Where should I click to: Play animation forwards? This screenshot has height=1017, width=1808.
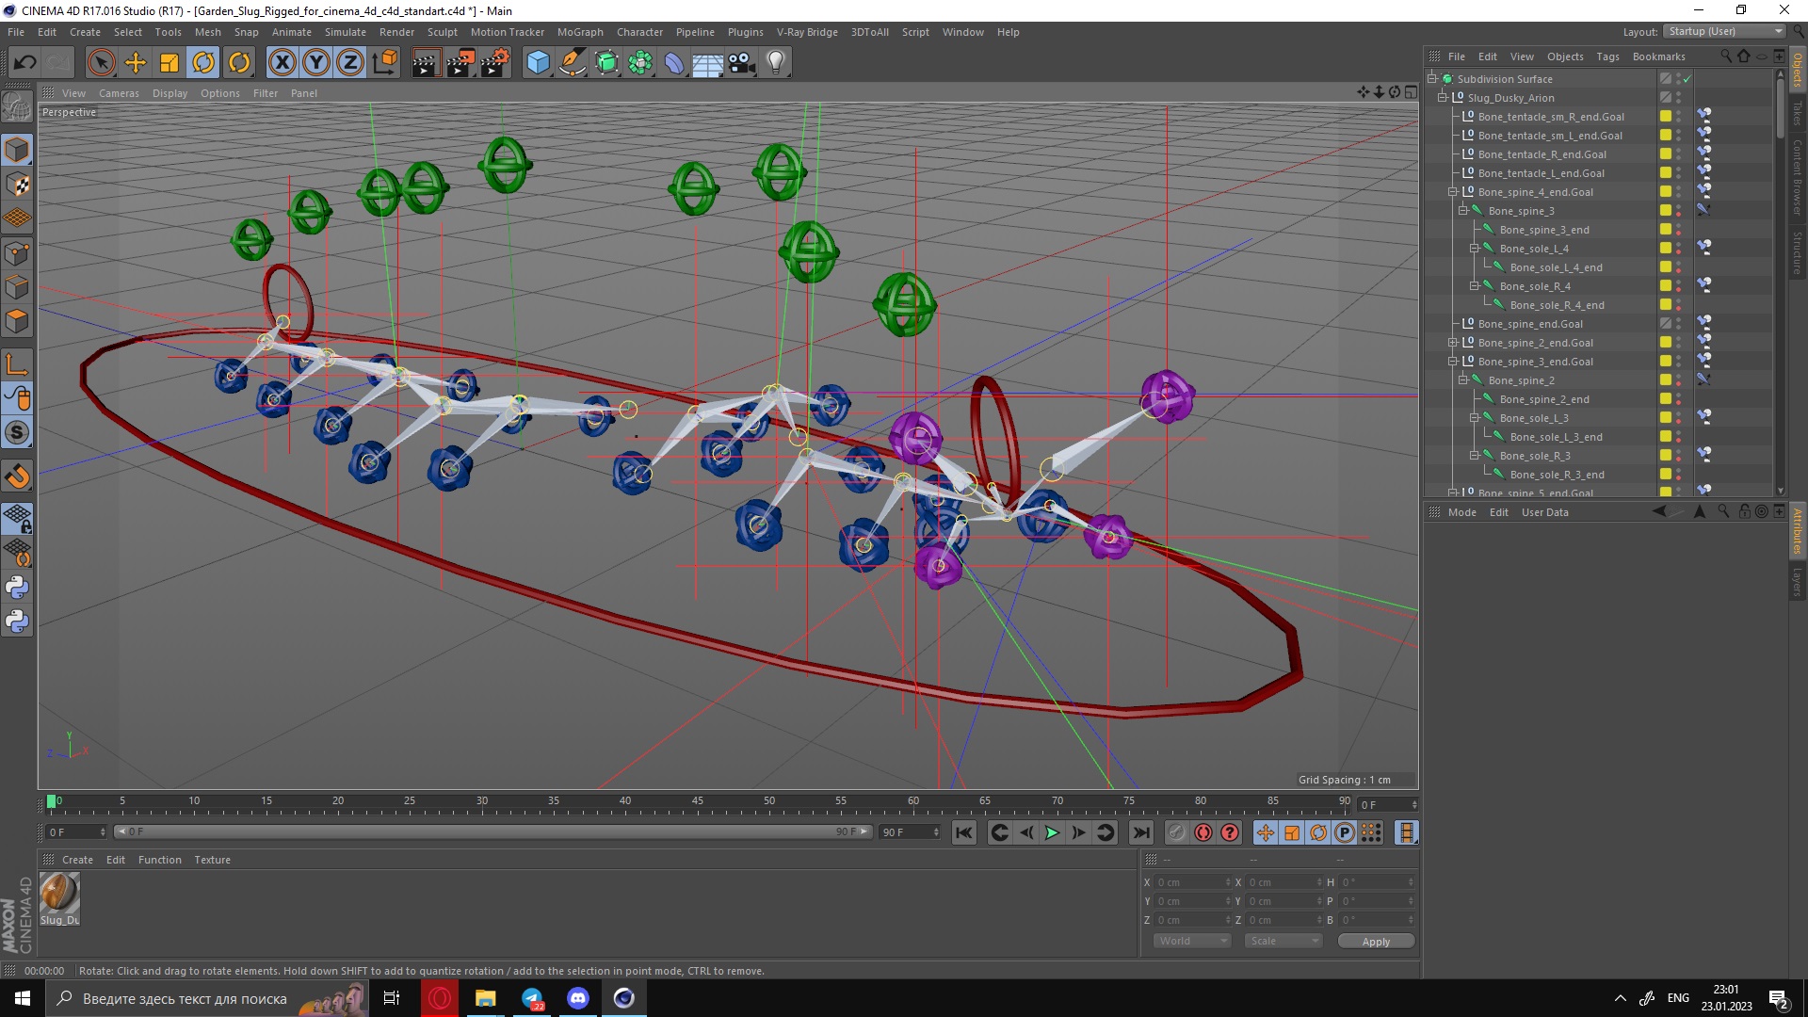1053,832
